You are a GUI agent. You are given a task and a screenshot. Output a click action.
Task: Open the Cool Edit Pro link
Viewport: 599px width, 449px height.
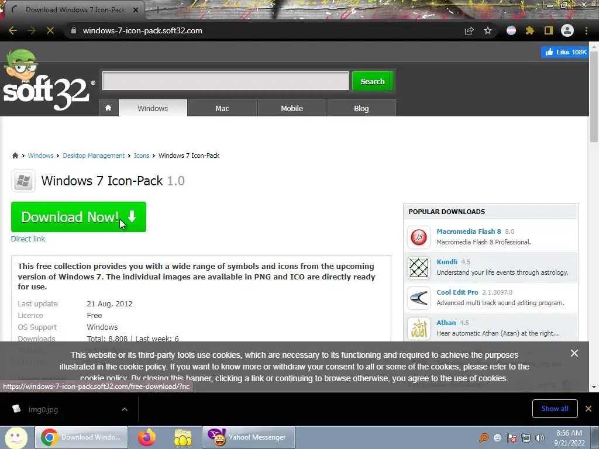tap(457, 292)
